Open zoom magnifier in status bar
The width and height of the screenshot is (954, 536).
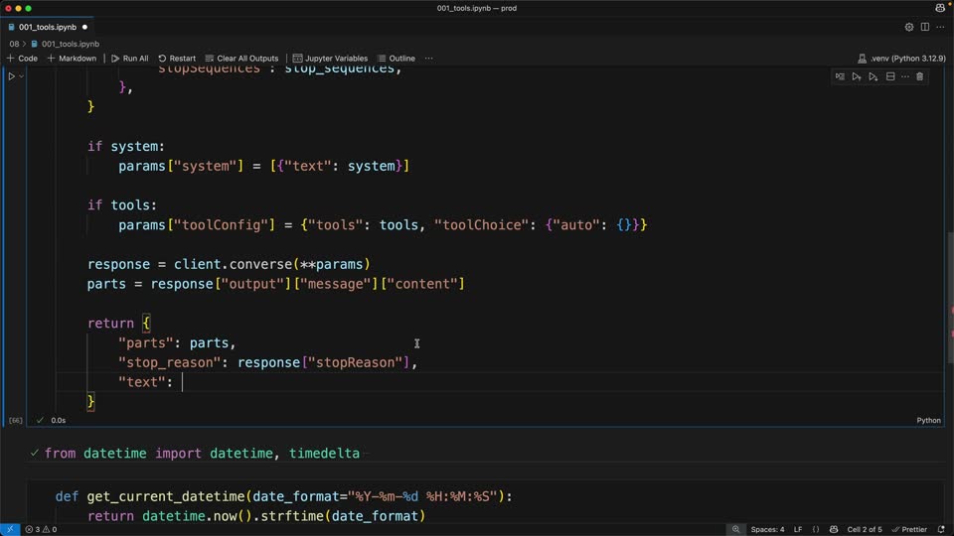[736, 529]
